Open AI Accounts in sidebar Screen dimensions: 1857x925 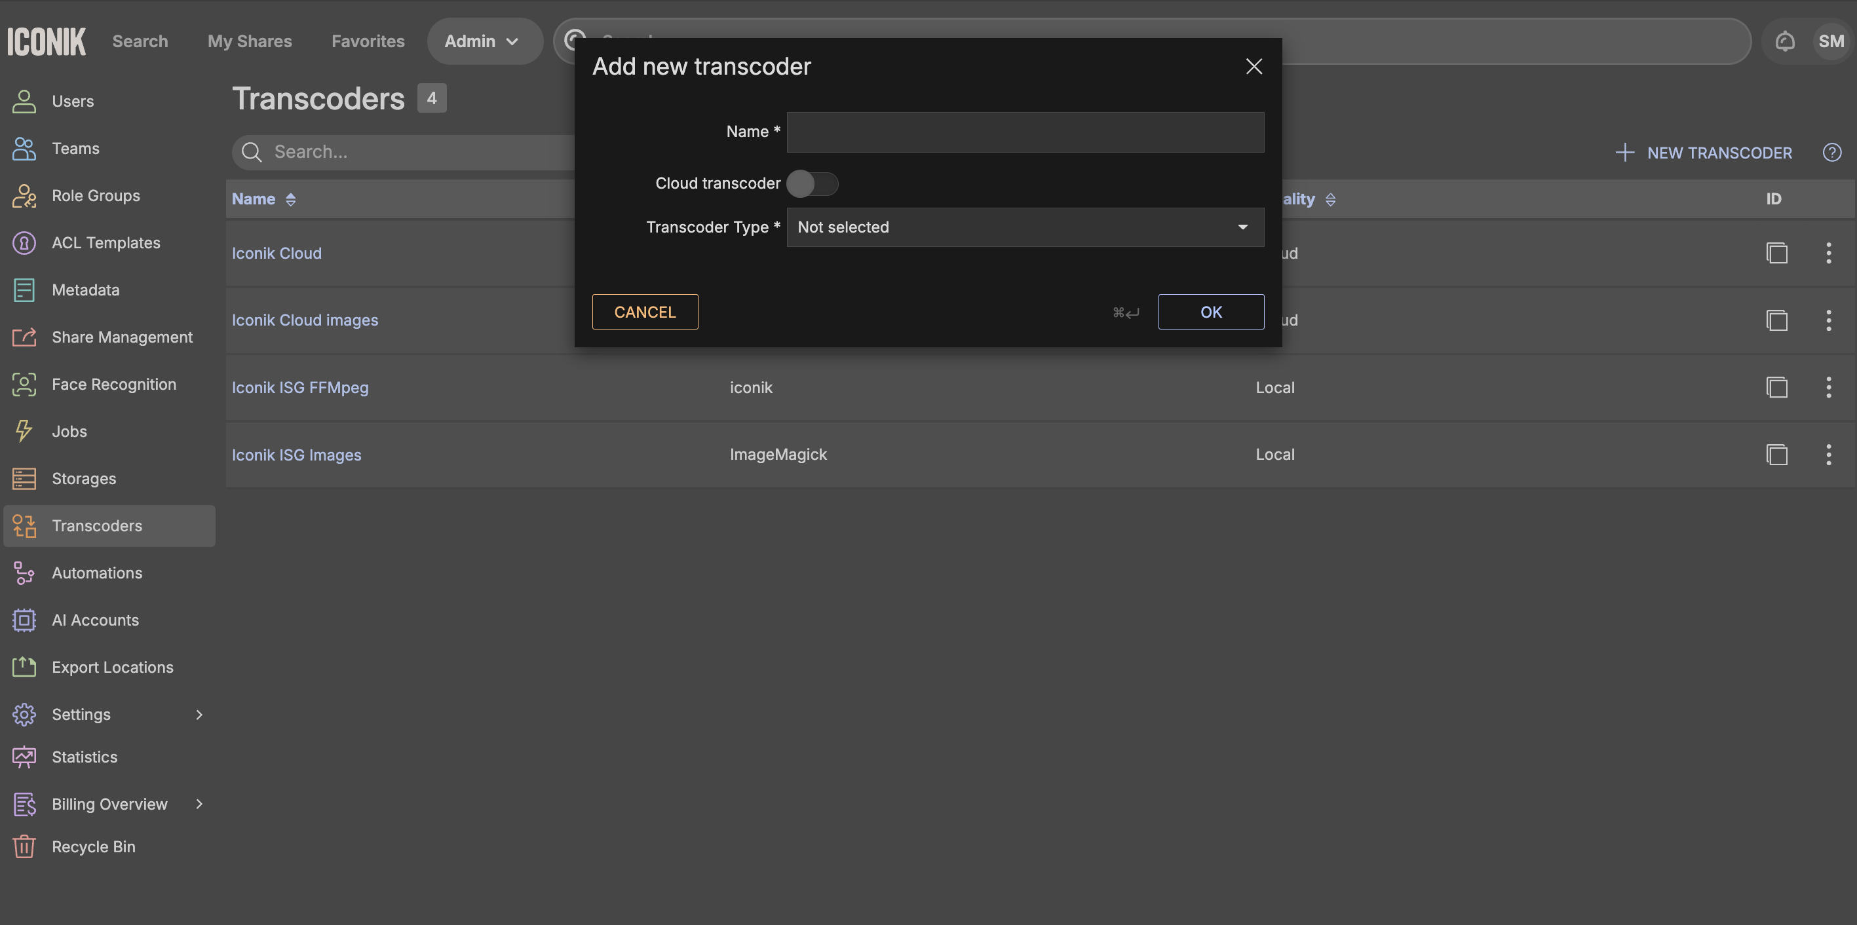pos(95,620)
